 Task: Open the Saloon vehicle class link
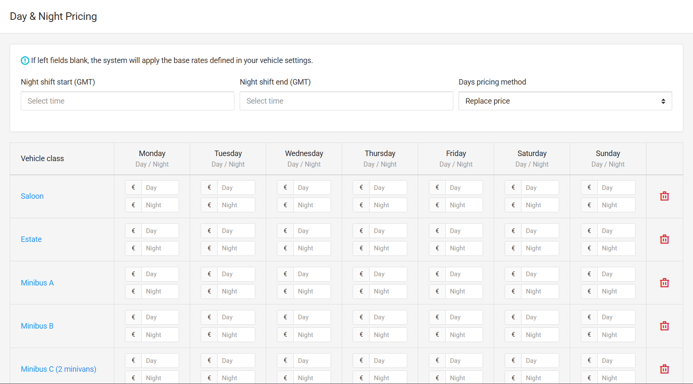pyautogui.click(x=32, y=196)
